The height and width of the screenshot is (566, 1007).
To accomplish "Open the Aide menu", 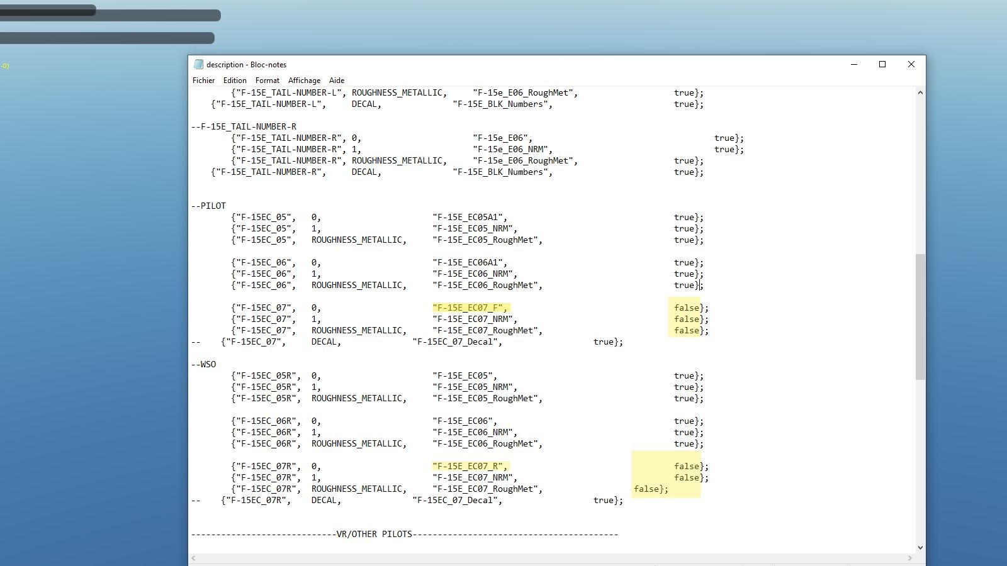I will coord(337,80).
